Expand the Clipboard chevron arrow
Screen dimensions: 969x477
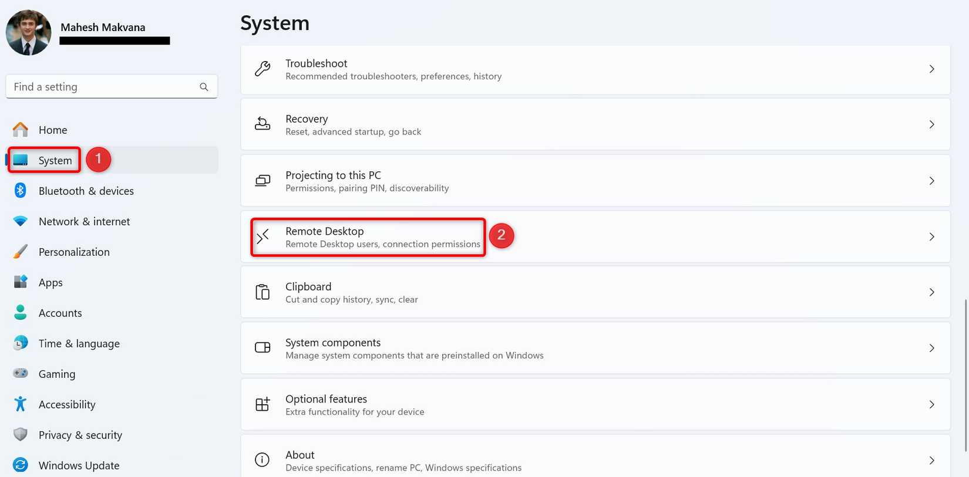[x=931, y=292]
